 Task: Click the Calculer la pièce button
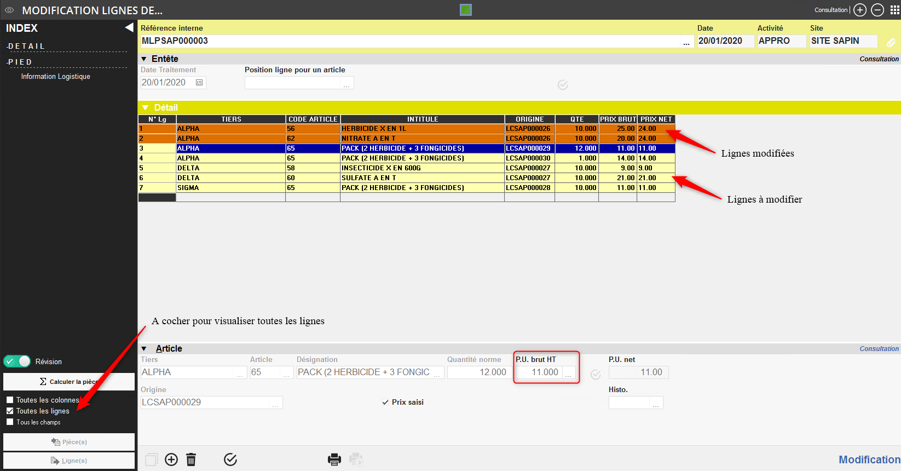69,382
